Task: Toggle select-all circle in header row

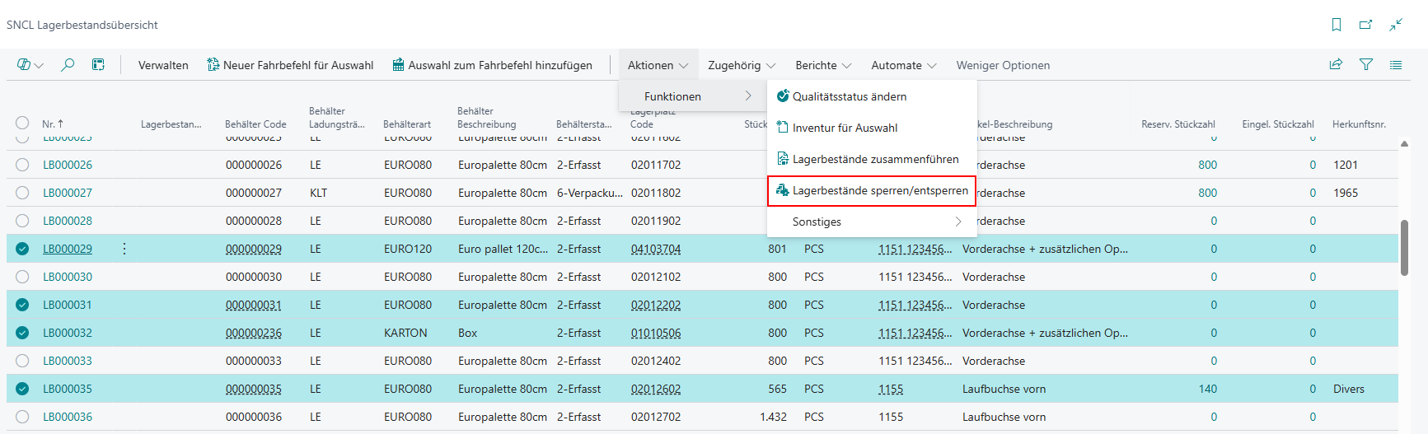Action: (x=22, y=124)
